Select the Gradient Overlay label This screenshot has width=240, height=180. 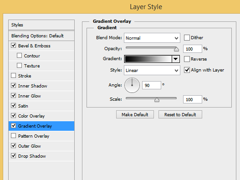[35, 126]
